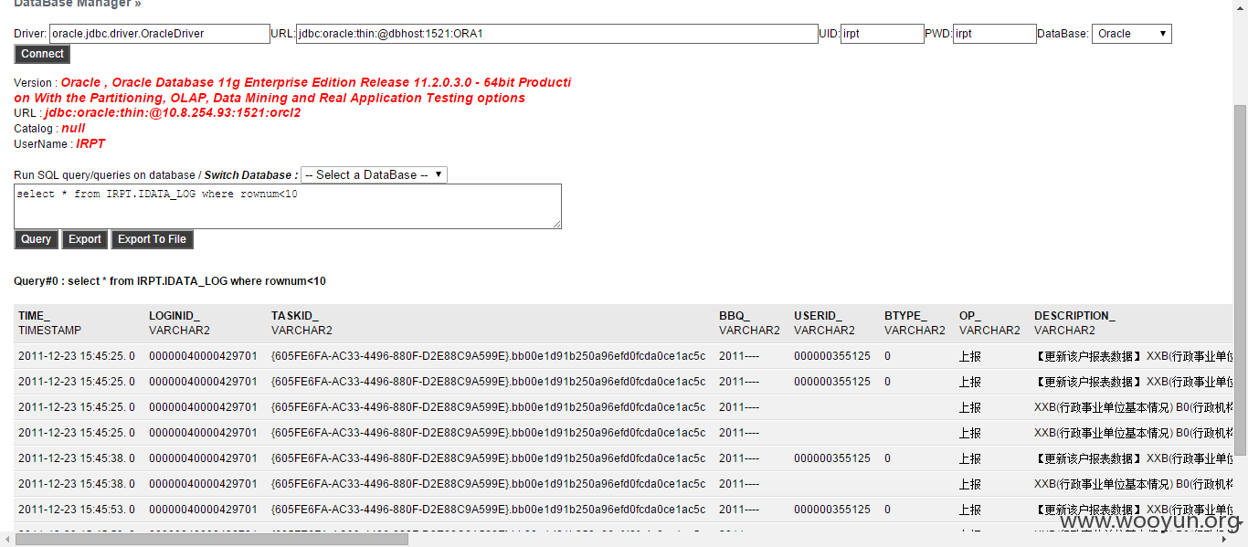Click inside the SQL query textarea
1248x547 pixels.
pos(288,206)
